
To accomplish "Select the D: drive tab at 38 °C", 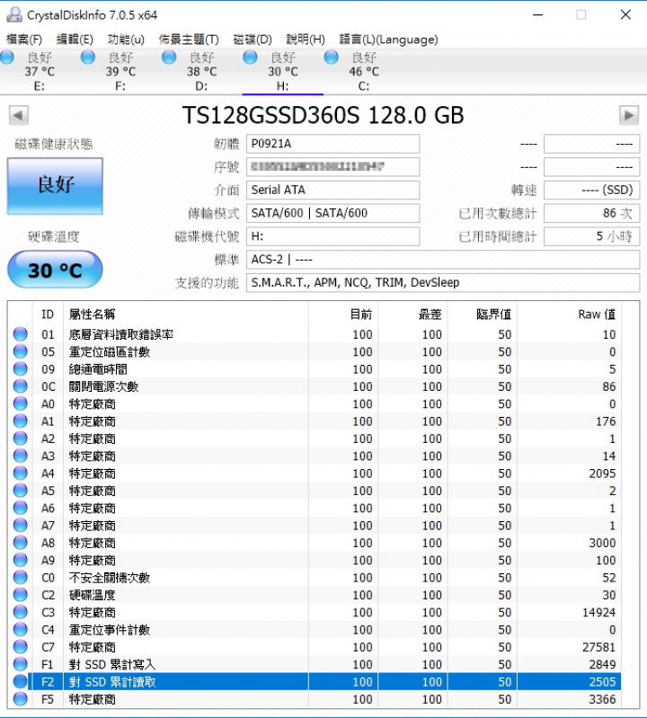I will 201,71.
